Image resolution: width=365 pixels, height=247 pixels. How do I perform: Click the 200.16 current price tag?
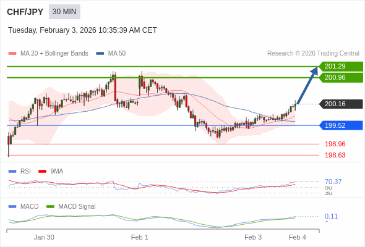click(341, 104)
